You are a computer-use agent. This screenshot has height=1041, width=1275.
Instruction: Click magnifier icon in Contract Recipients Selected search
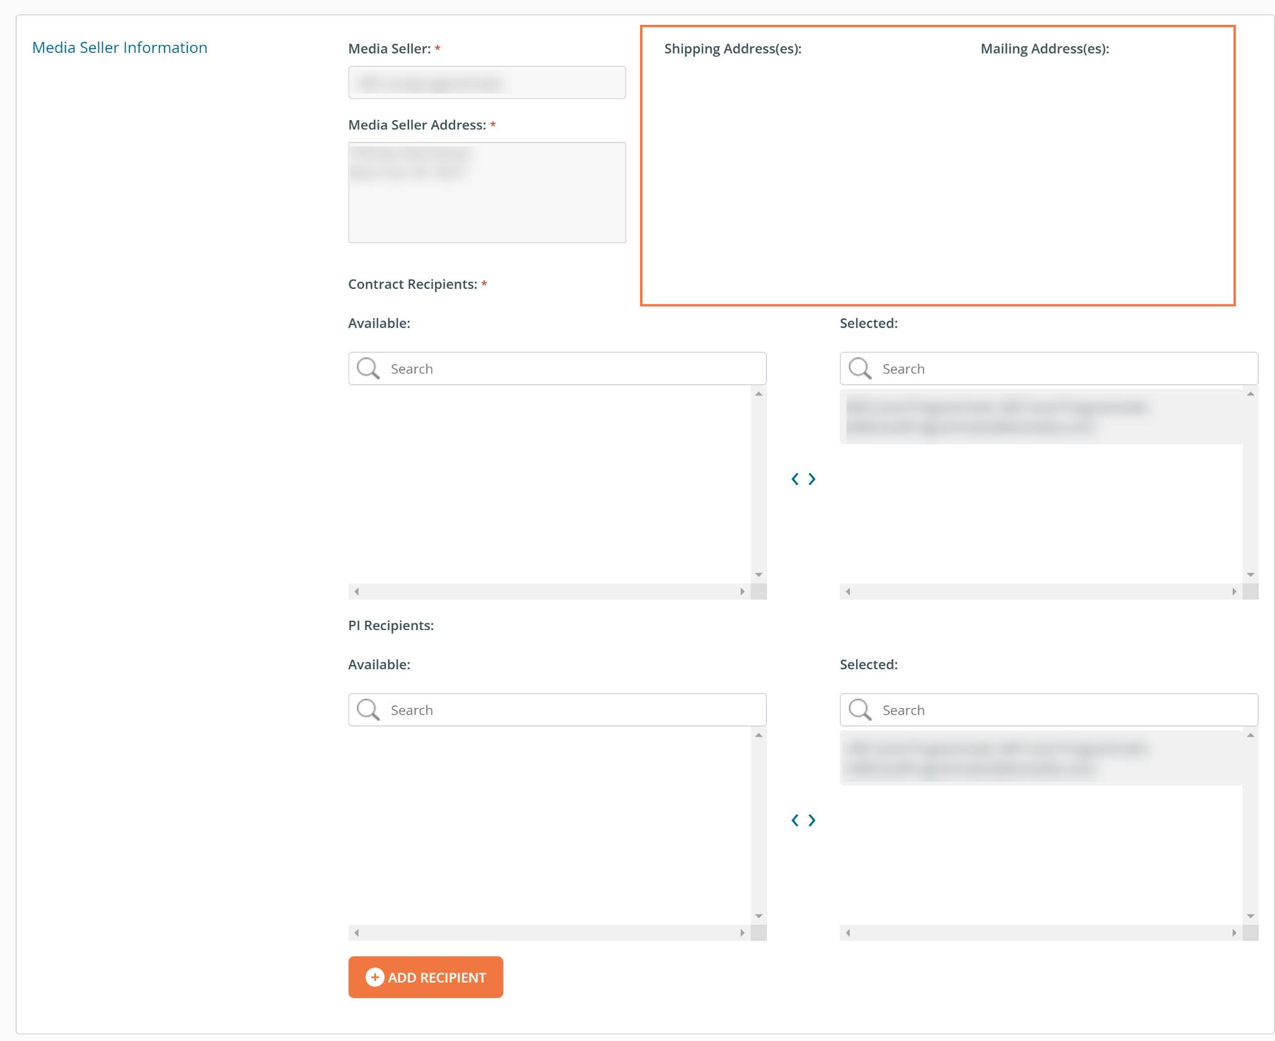pos(860,368)
